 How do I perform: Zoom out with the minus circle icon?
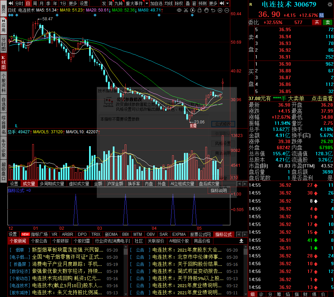[x=227, y=10]
